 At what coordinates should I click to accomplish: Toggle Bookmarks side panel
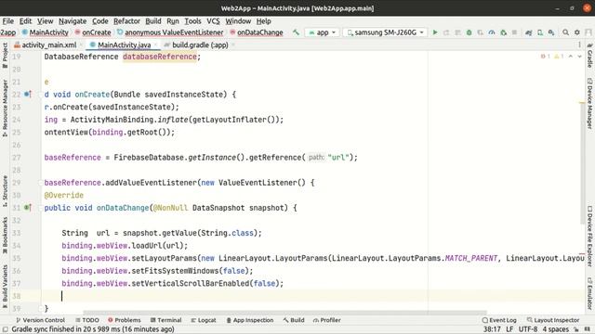5,235
